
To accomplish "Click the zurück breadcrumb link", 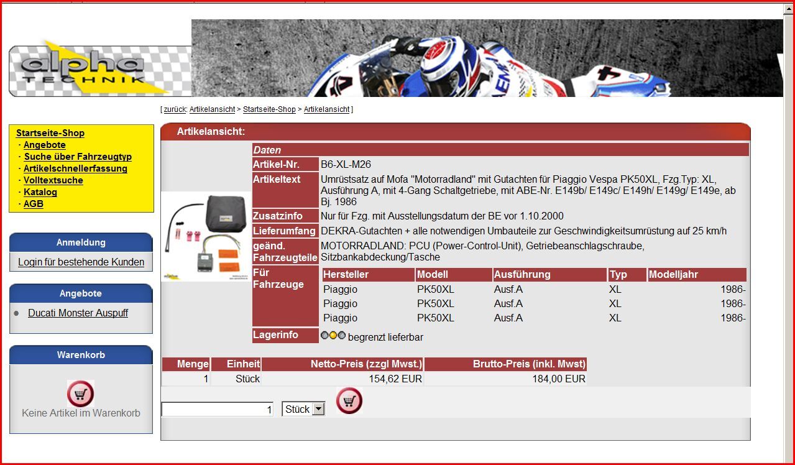I will click(175, 109).
